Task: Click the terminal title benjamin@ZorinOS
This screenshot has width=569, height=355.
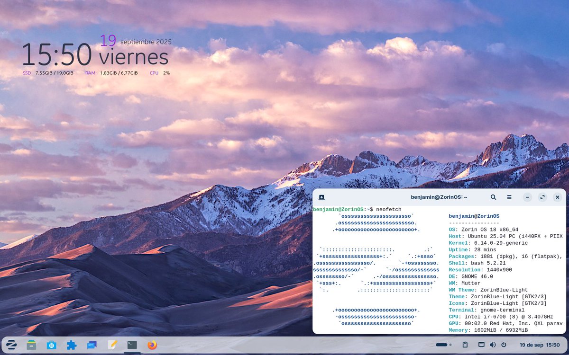Action: [x=439, y=197]
